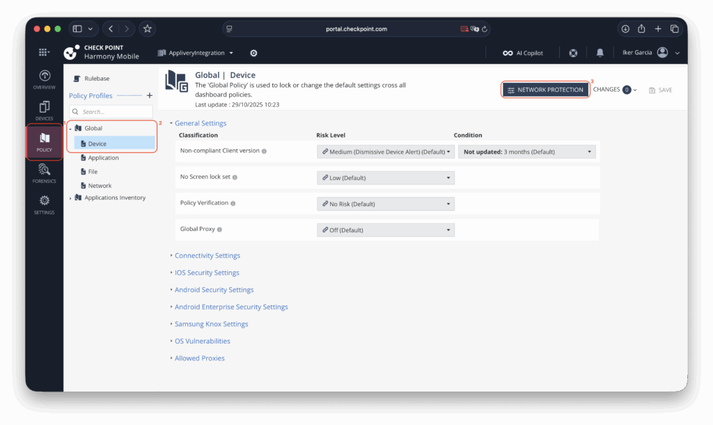Open Non-compliant Client version risk level dropdown
Image resolution: width=713 pixels, height=425 pixels.
(x=385, y=152)
